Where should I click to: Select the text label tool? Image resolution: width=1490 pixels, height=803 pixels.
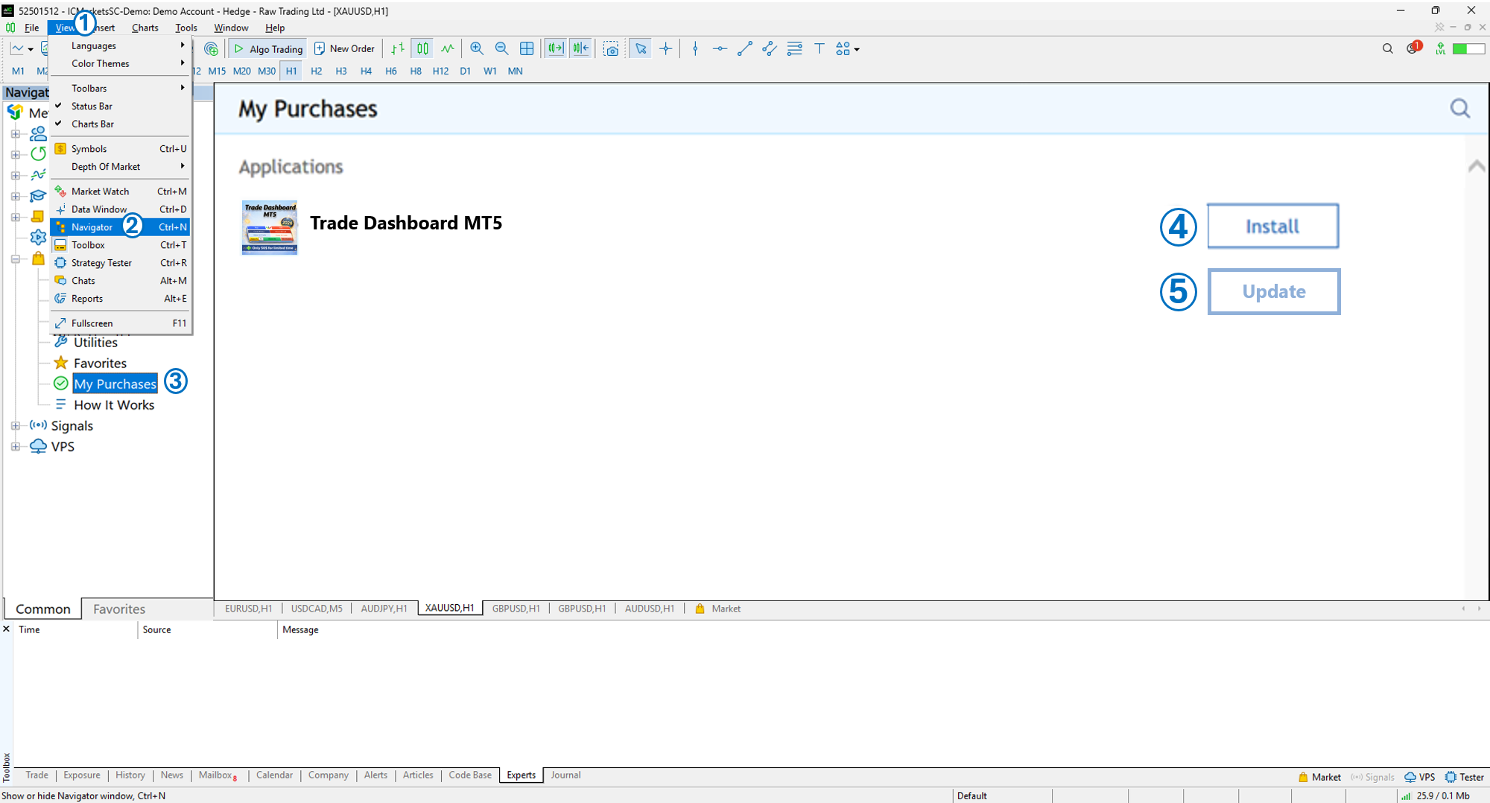819,48
